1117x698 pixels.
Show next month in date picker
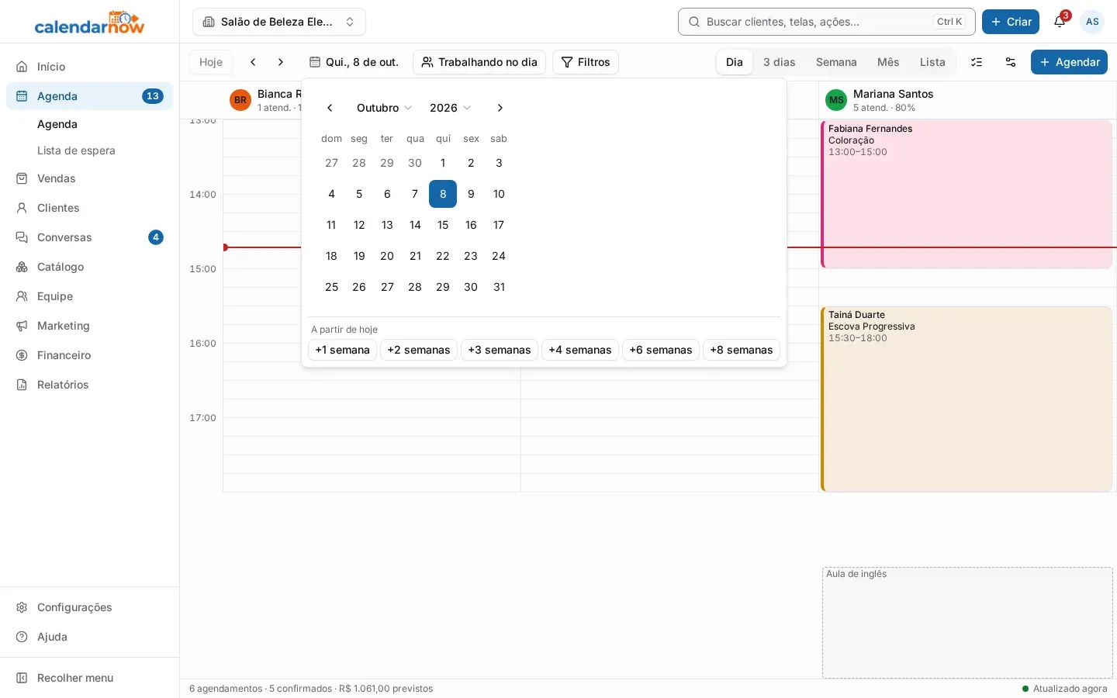(x=500, y=108)
